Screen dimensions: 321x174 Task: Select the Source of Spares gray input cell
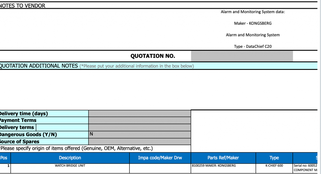click(x=139, y=141)
